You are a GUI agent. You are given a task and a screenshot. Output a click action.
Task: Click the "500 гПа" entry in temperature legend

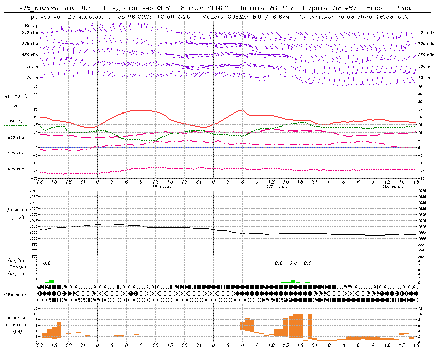click(16, 169)
